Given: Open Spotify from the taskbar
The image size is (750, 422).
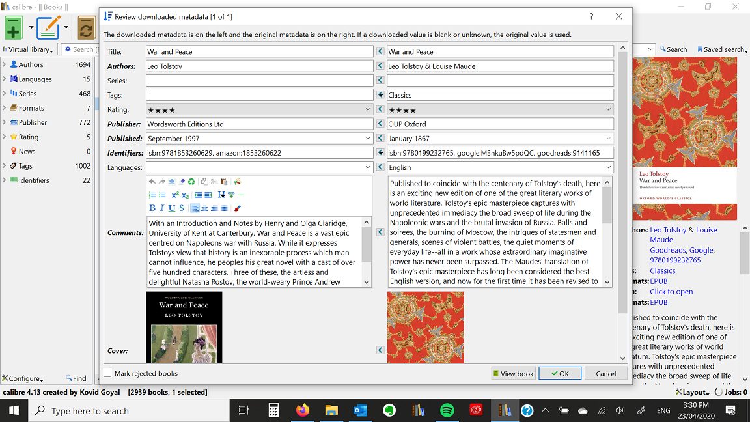Looking at the screenshot, I should [447, 410].
